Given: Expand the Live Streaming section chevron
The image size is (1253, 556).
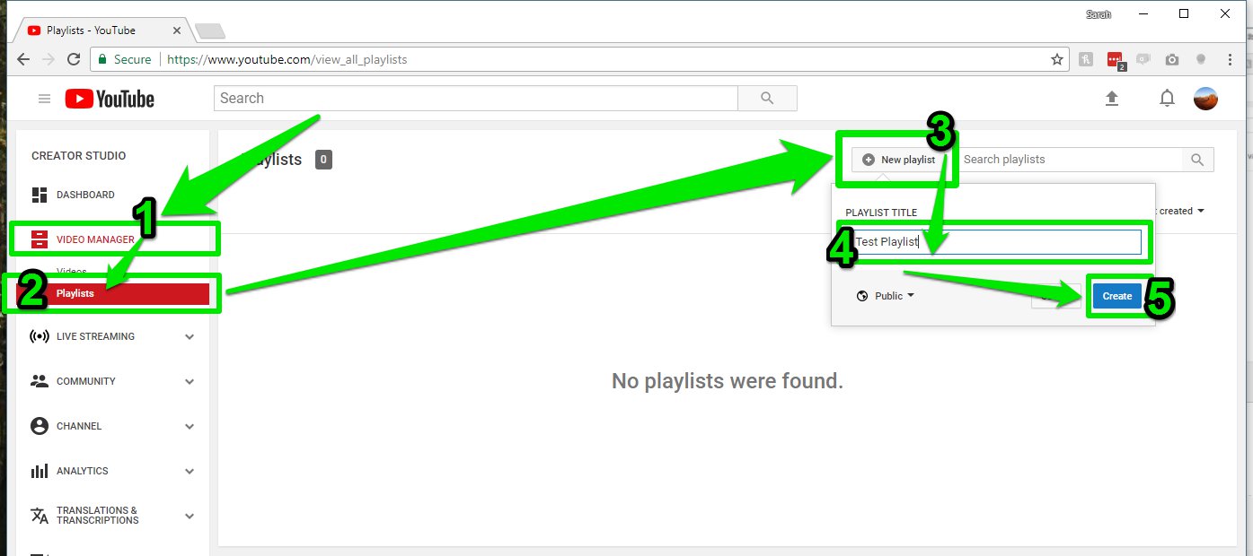Looking at the screenshot, I should 190,337.
